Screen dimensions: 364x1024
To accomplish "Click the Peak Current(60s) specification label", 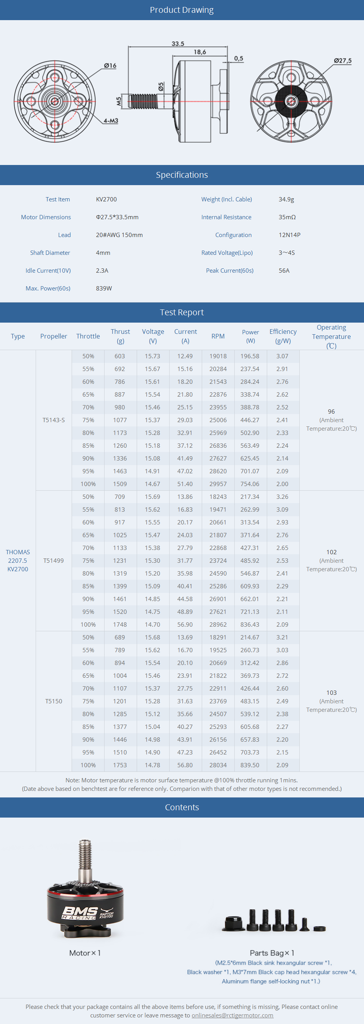I will coord(230,271).
